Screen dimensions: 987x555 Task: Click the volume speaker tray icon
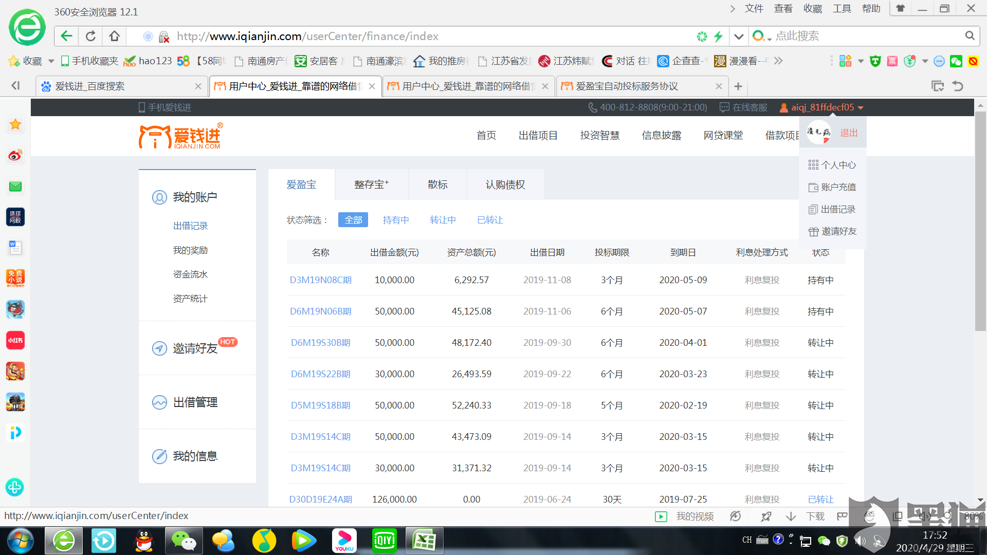click(x=860, y=541)
